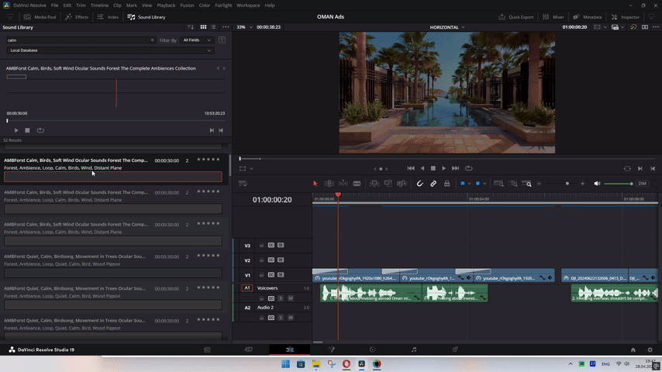Open the Inspector panel
Viewport: 662px width, 372px height.
[626, 17]
